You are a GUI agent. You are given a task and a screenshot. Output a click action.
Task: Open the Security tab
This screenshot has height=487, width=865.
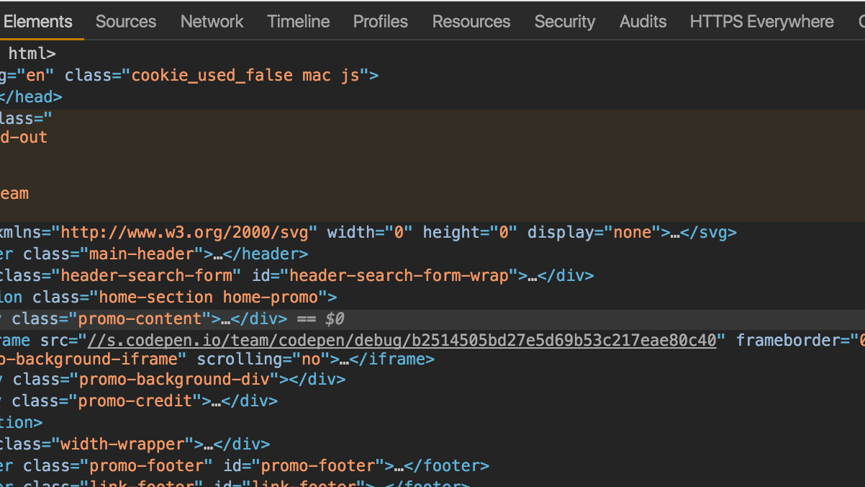tap(565, 22)
